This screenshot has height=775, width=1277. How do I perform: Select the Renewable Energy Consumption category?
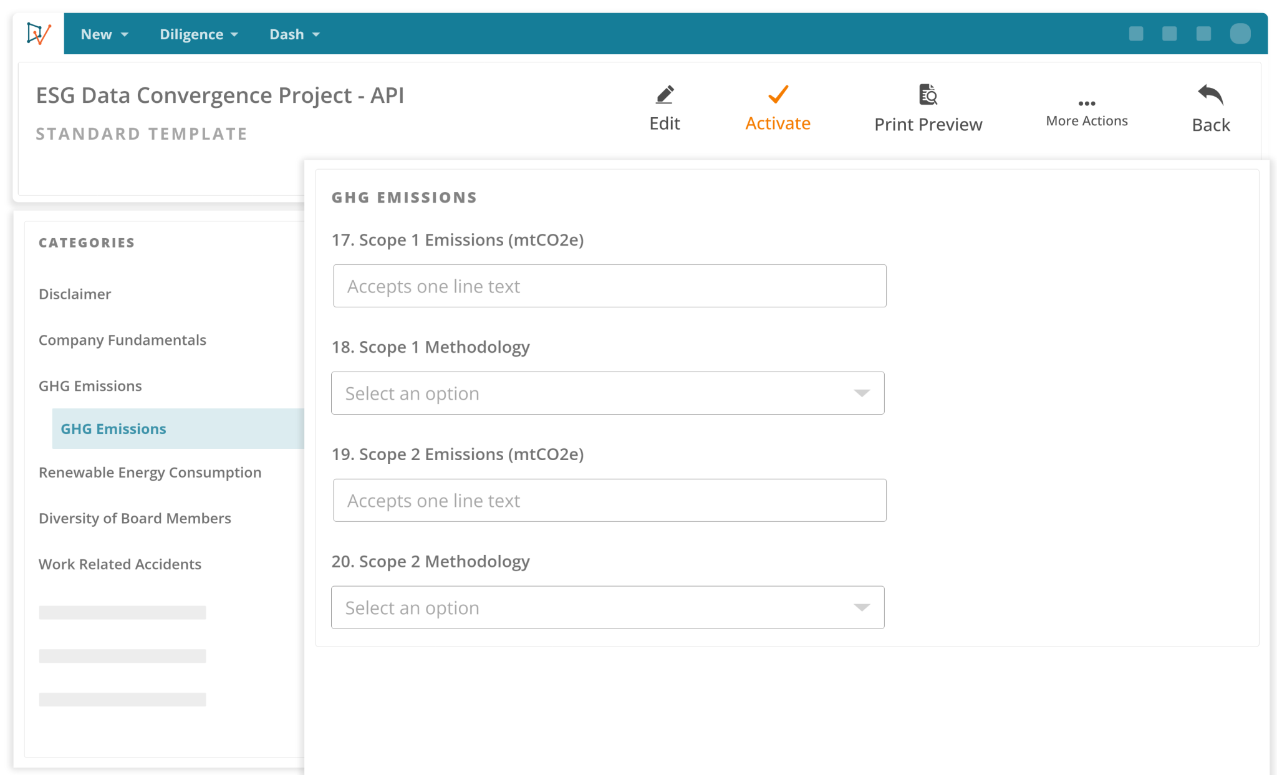point(150,472)
